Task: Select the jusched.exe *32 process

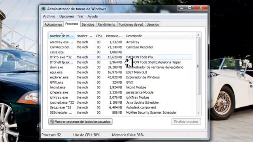Action: (x=120, y=103)
